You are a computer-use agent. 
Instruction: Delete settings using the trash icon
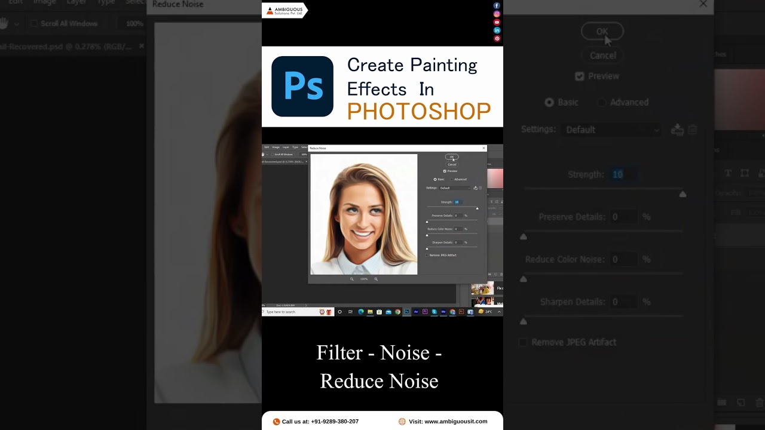pyautogui.click(x=480, y=188)
